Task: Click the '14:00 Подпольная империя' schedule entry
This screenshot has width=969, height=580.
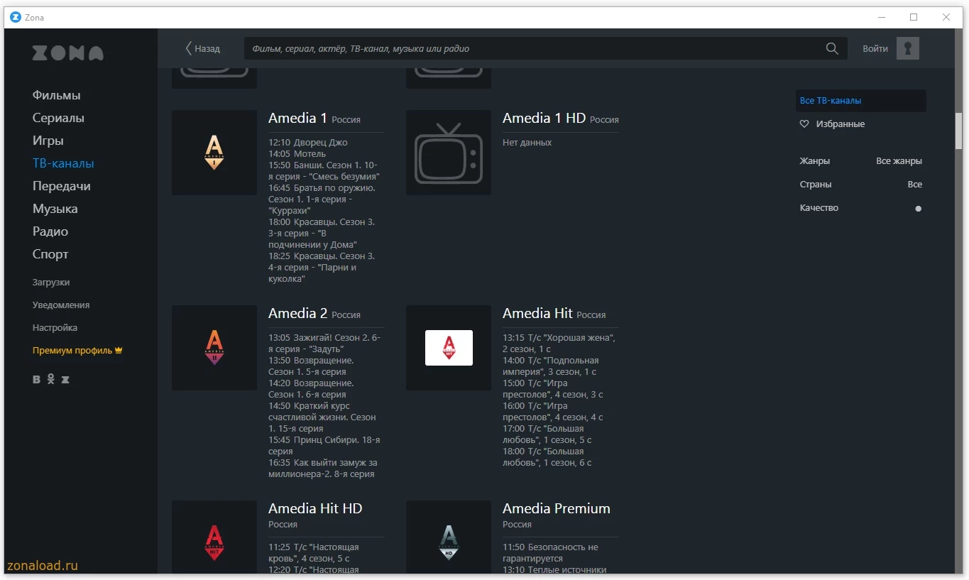Action: (x=551, y=366)
